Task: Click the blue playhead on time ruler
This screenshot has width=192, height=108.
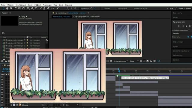Action: 119,71
